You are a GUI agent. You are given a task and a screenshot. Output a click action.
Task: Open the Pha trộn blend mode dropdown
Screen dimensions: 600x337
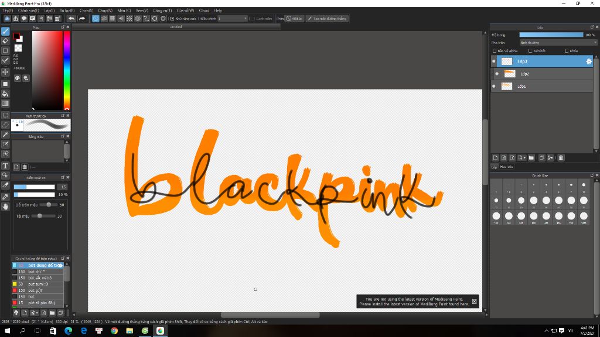pos(558,43)
